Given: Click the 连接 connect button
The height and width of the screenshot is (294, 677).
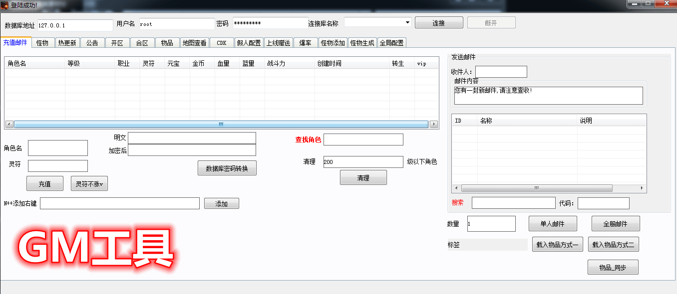Looking at the screenshot, I should [x=439, y=23].
